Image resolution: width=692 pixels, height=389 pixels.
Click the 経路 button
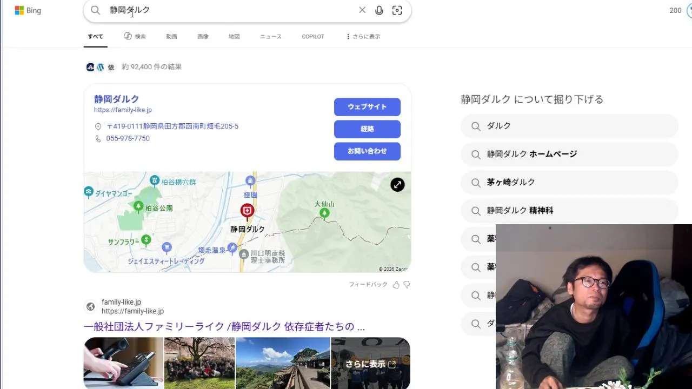coord(367,129)
